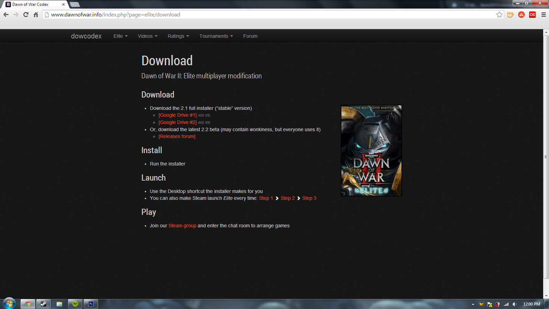Open the network signal tray icon

pos(506,304)
